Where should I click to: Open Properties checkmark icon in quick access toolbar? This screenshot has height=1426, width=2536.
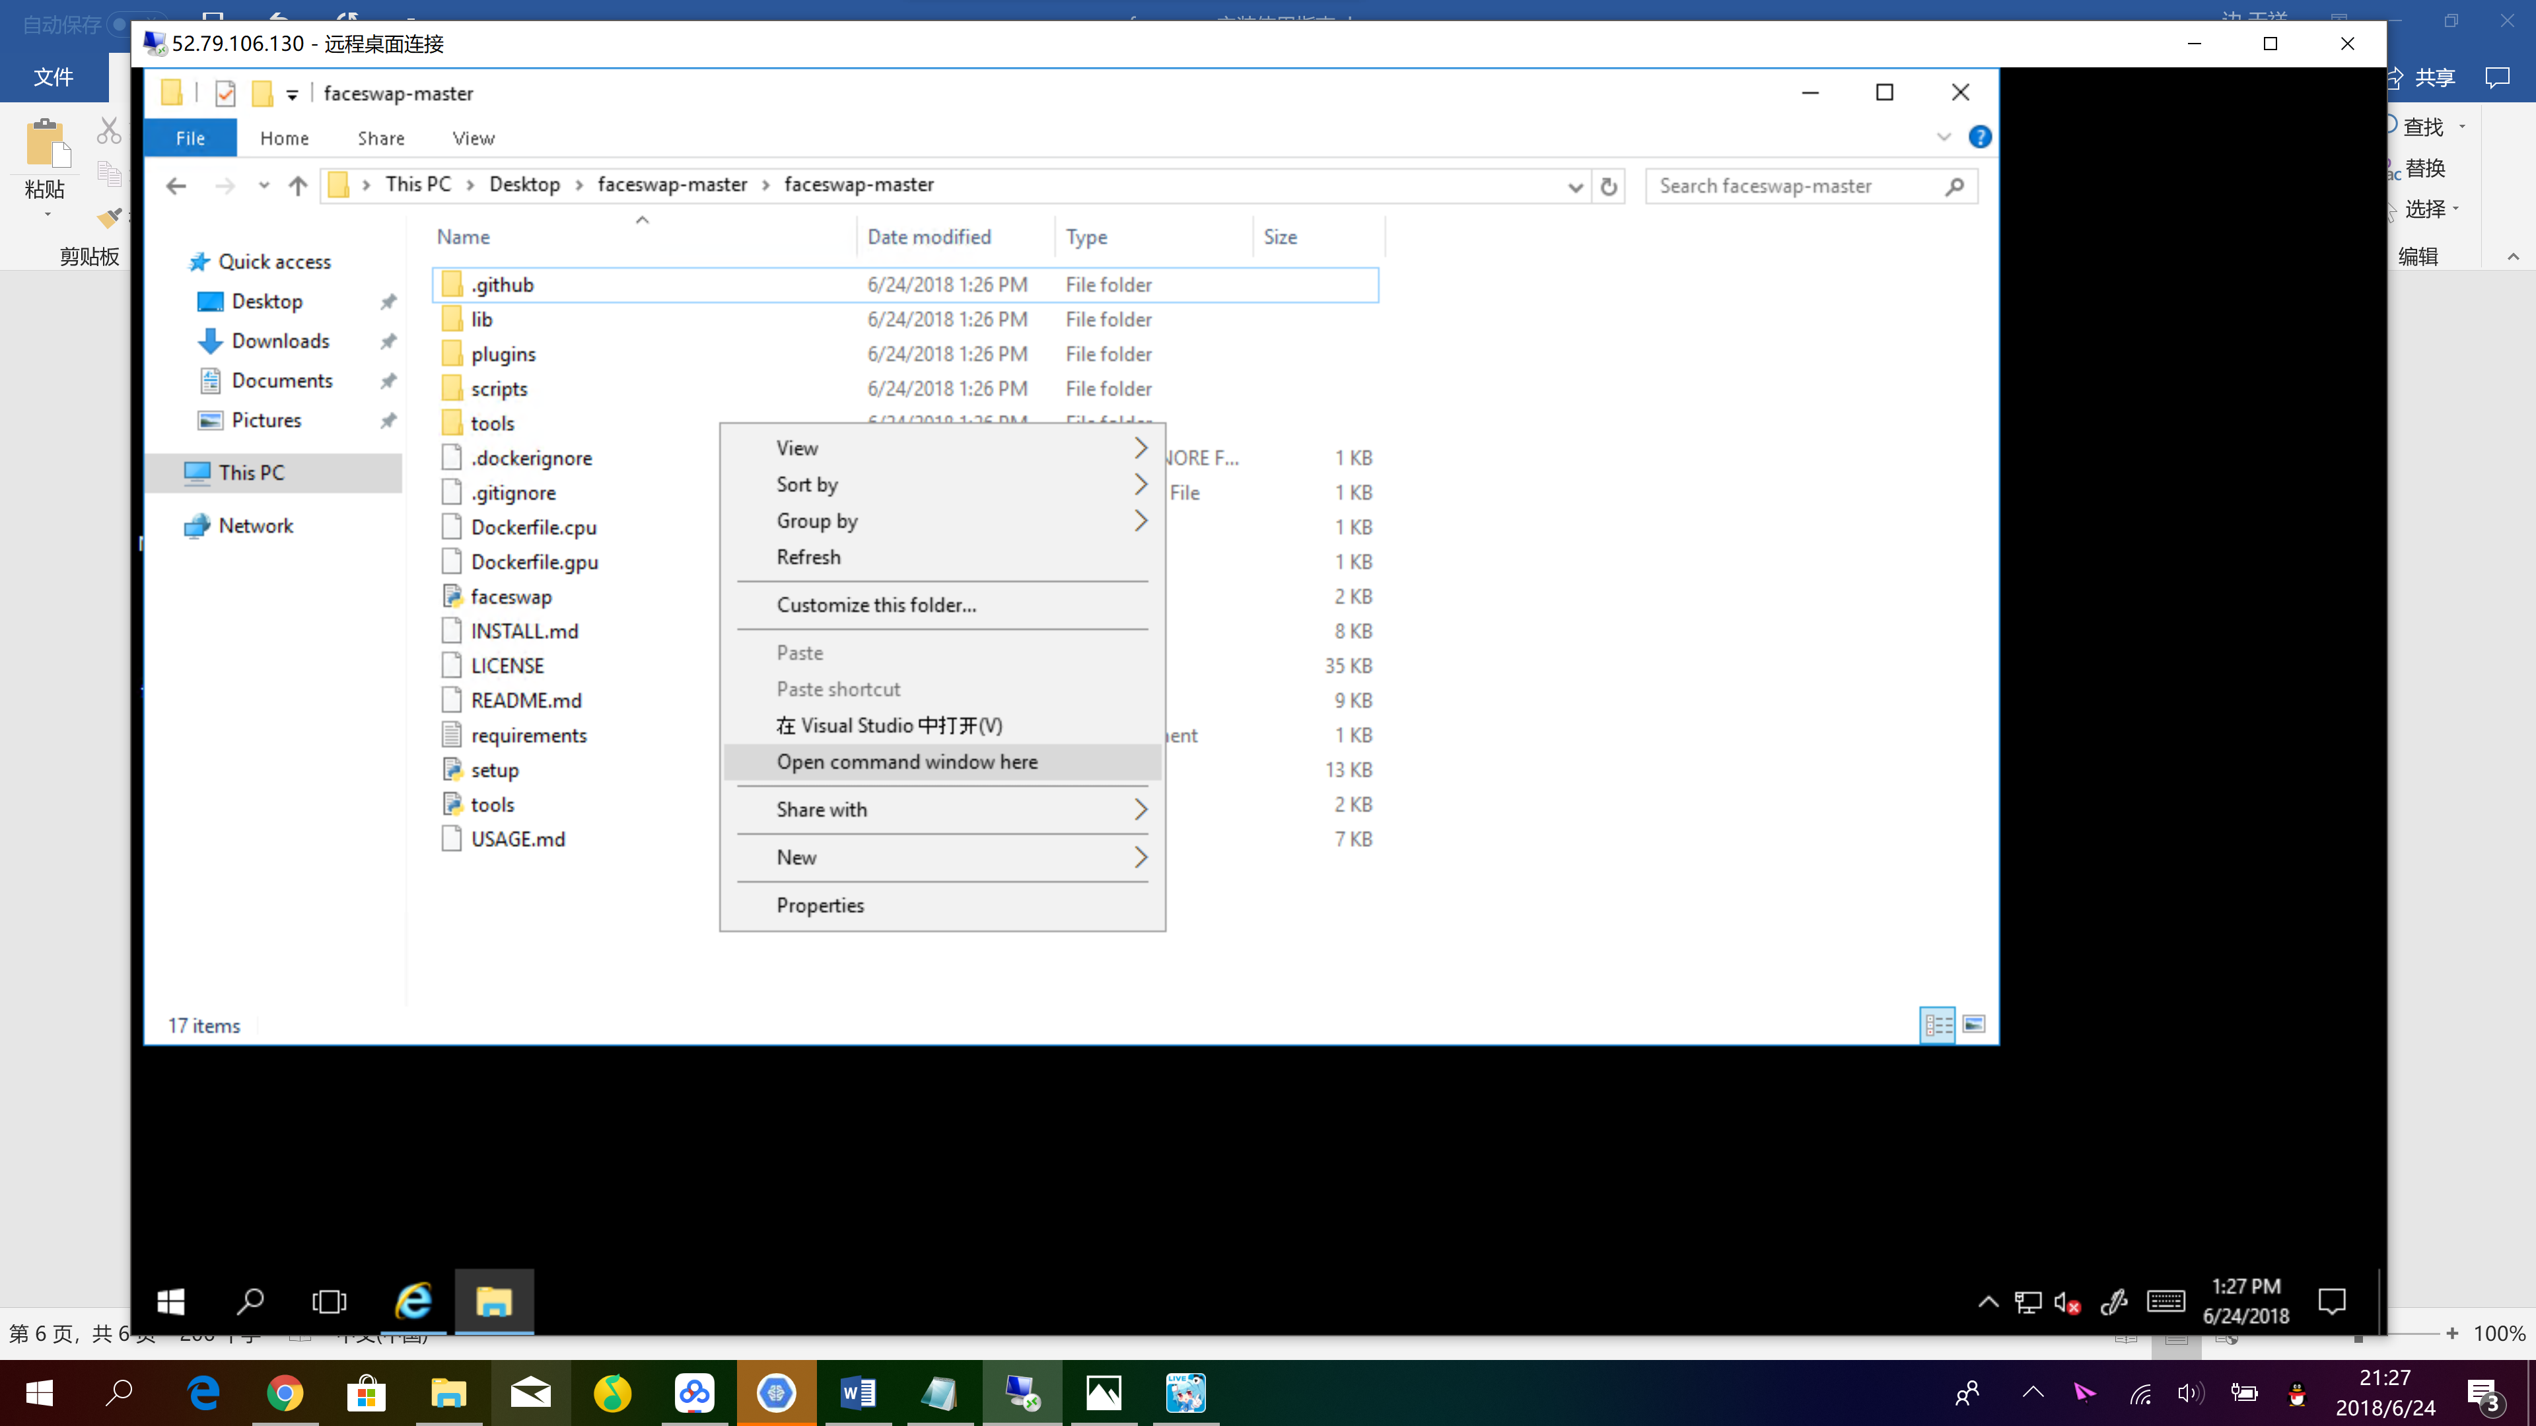point(225,94)
